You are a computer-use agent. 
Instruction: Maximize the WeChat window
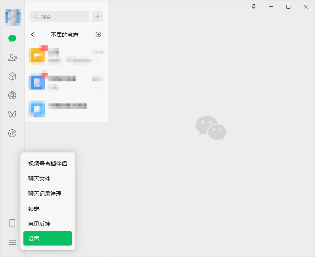[x=288, y=7]
